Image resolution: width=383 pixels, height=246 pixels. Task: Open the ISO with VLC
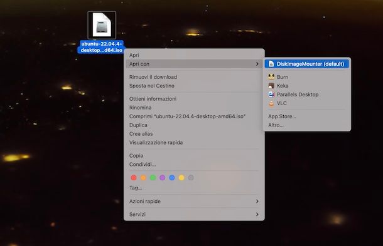click(x=307, y=103)
